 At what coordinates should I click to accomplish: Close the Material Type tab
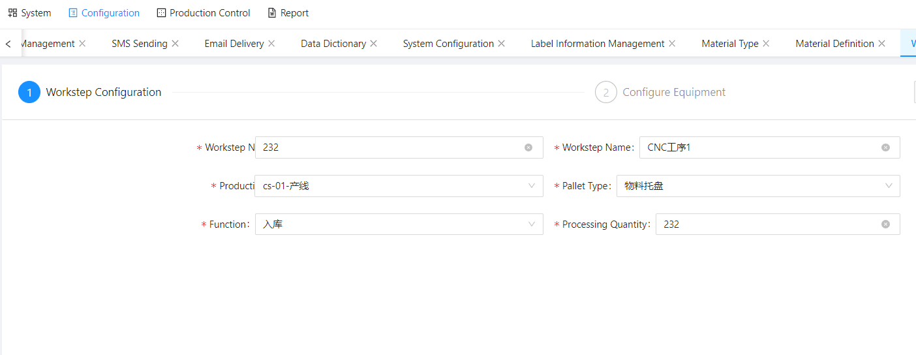point(766,44)
